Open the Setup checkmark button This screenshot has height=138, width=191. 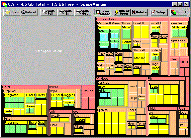point(159,12)
